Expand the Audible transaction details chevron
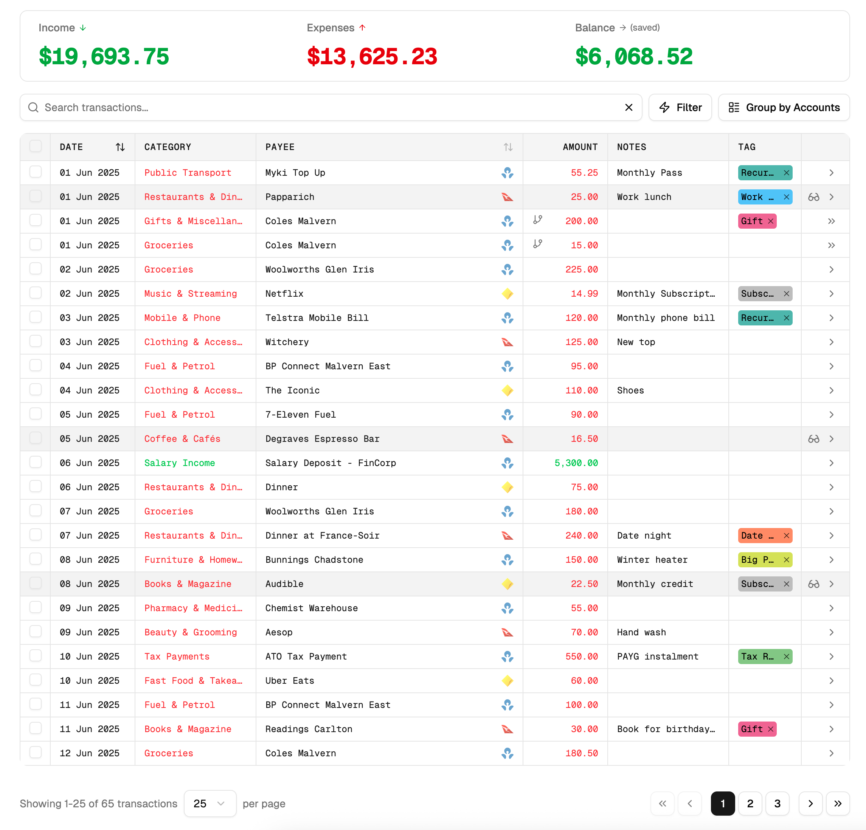866x830 pixels. [832, 584]
